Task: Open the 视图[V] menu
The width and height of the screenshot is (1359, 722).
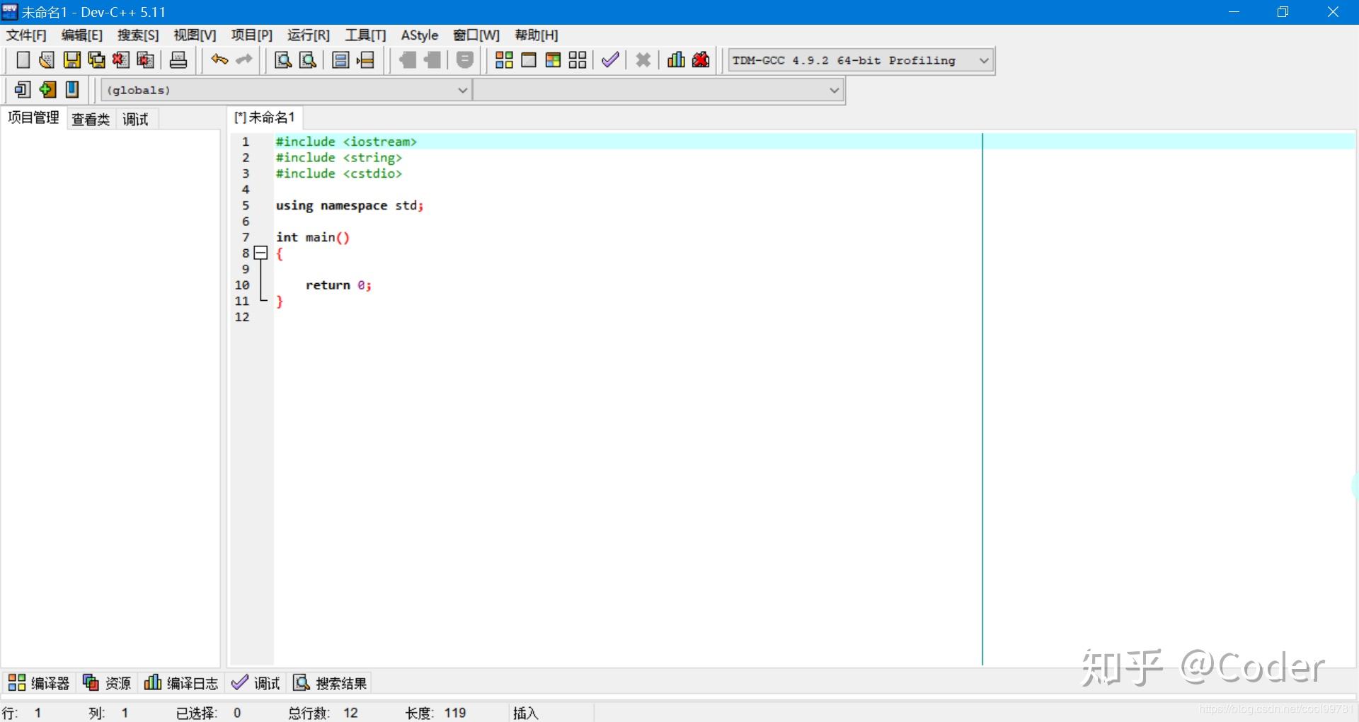Action: pyautogui.click(x=195, y=35)
